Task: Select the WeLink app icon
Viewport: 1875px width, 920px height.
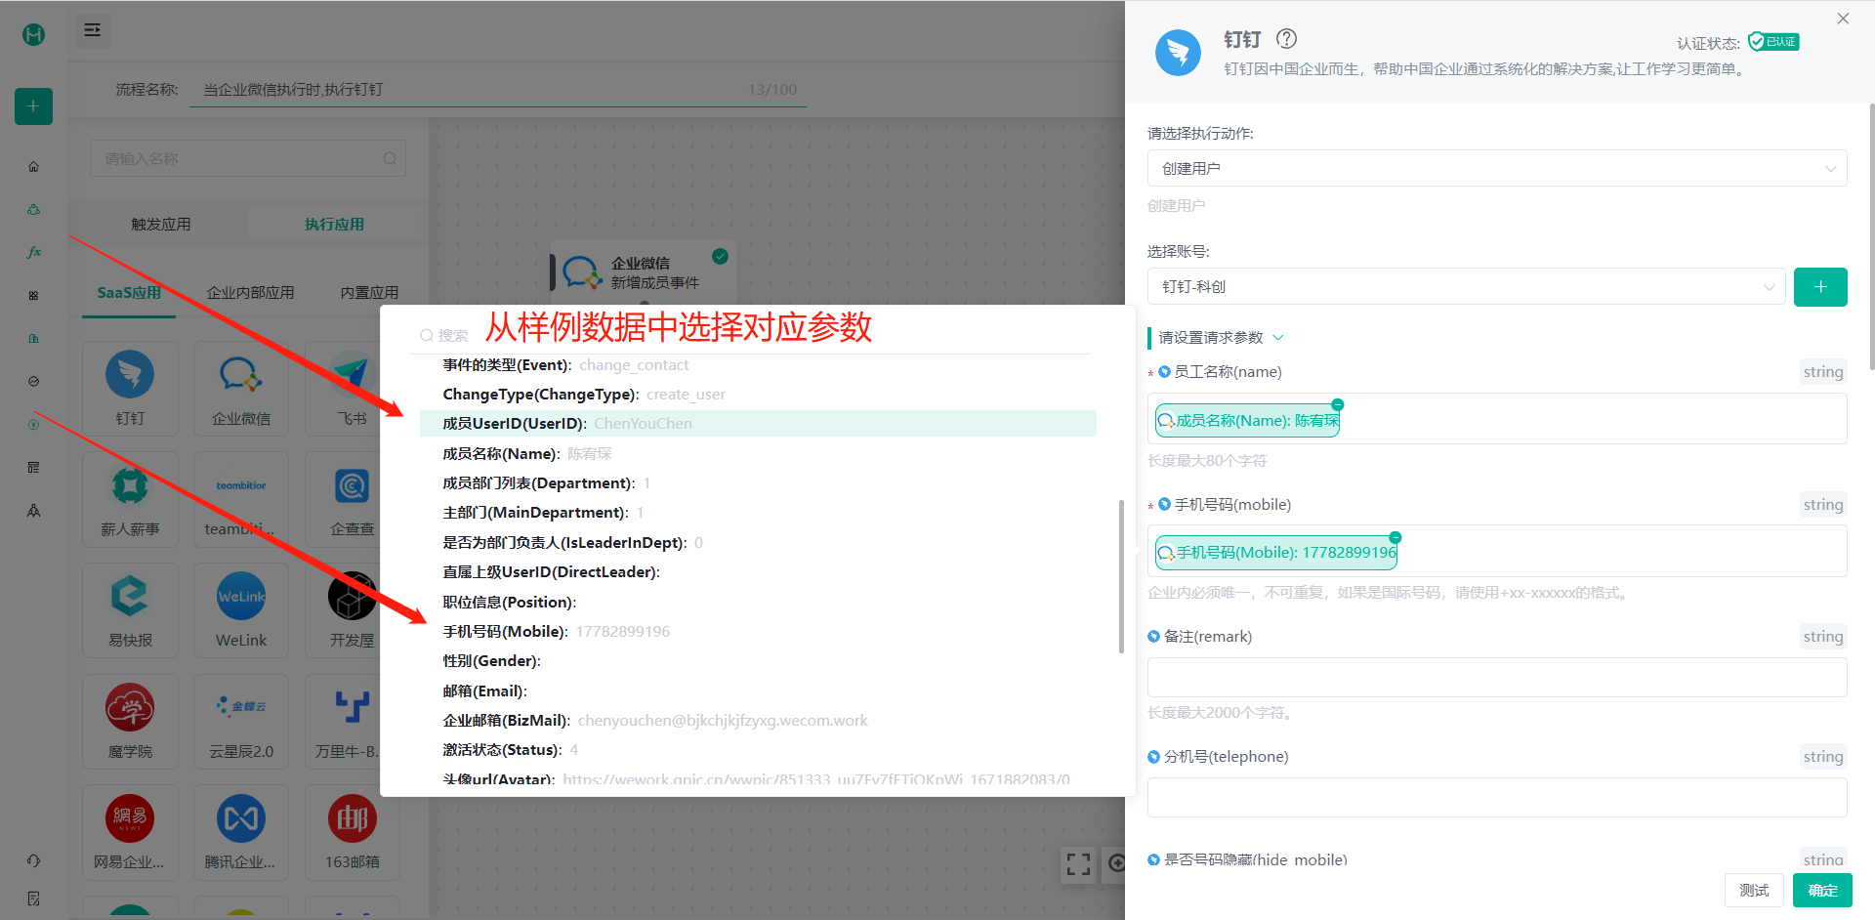Action: pyautogui.click(x=240, y=597)
